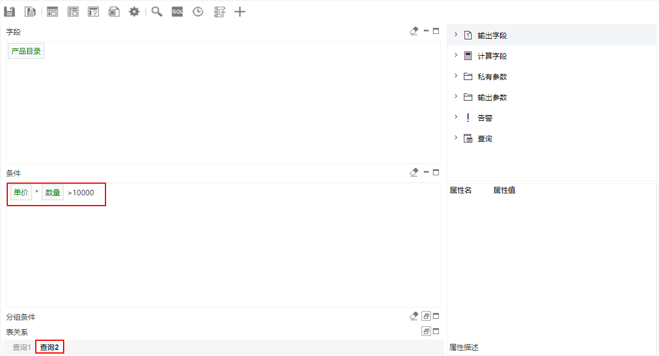The width and height of the screenshot is (659, 356).
Task: Click the Save As icon
Action: click(30, 12)
